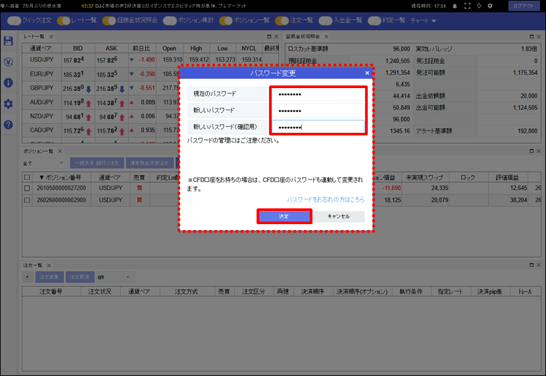Toggle the レート一覧 switch

(63, 20)
